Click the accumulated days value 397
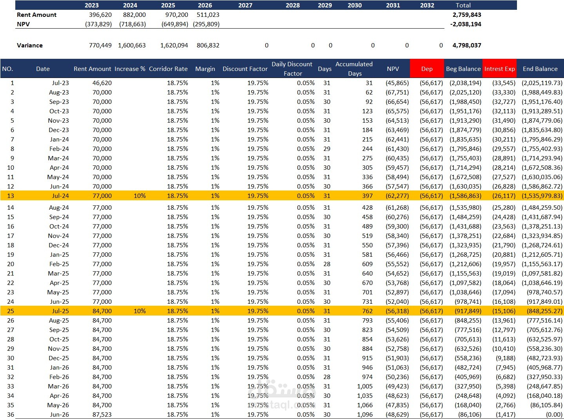 (x=367, y=196)
